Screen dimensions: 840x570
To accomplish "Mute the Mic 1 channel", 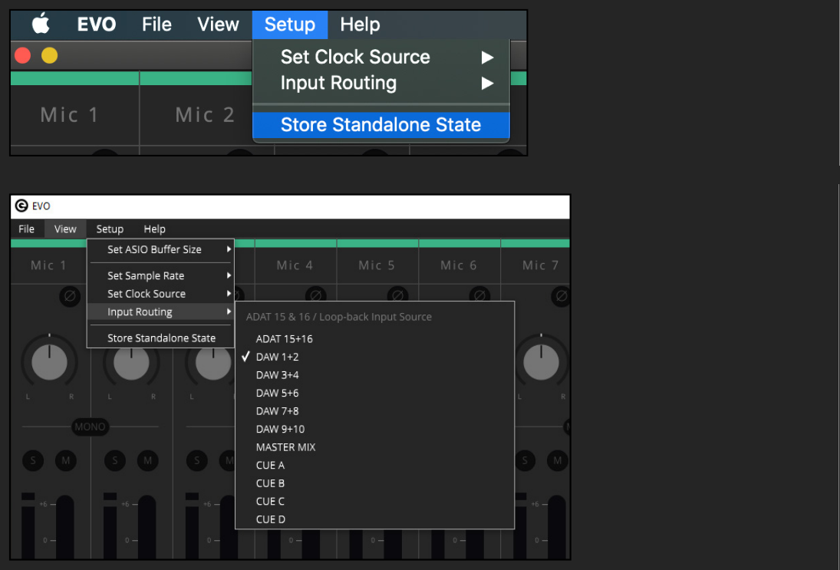I will (66, 460).
